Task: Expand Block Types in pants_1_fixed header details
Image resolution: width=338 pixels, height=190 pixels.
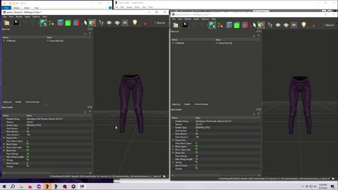Action: click(x=4, y=144)
